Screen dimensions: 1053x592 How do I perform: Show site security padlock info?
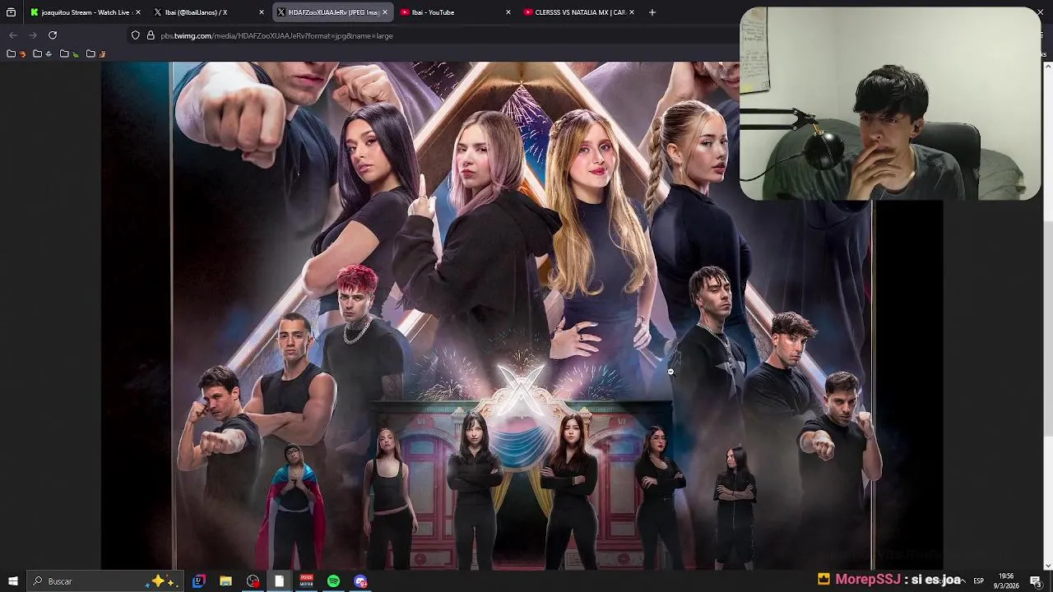pos(151,35)
